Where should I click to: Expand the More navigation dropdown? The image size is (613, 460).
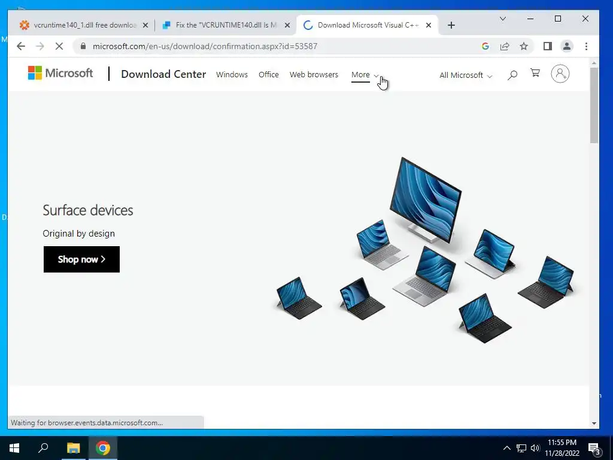point(365,75)
